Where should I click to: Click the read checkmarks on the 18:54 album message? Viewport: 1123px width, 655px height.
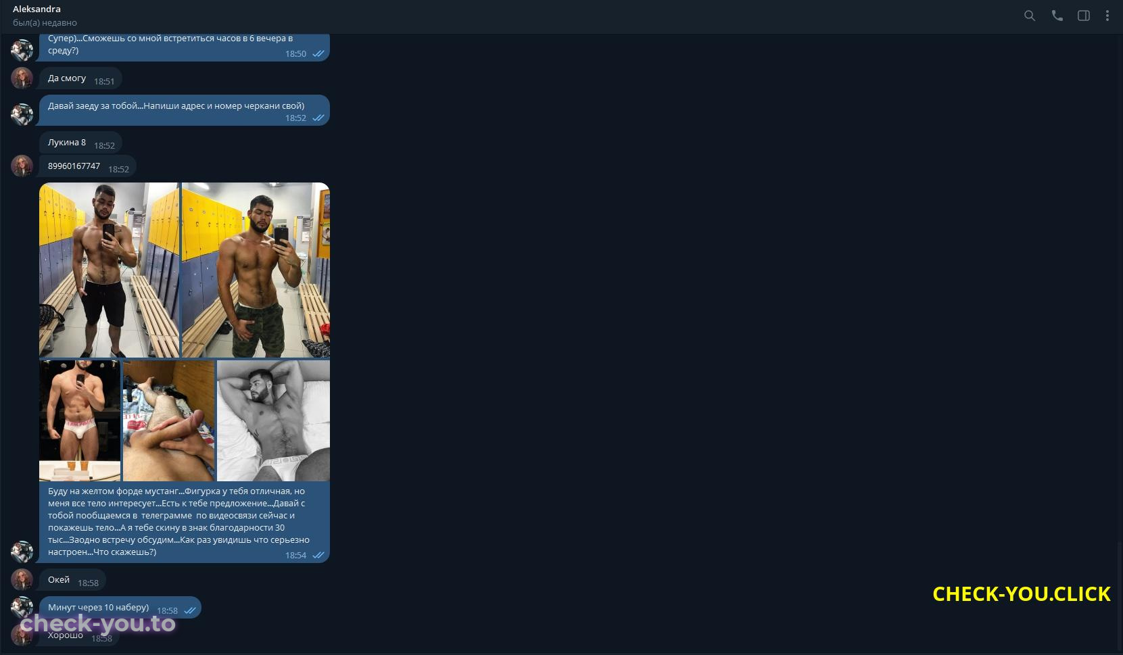point(318,556)
